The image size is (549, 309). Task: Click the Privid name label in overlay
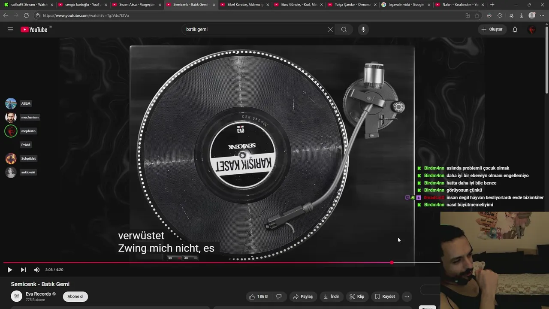pos(26,145)
